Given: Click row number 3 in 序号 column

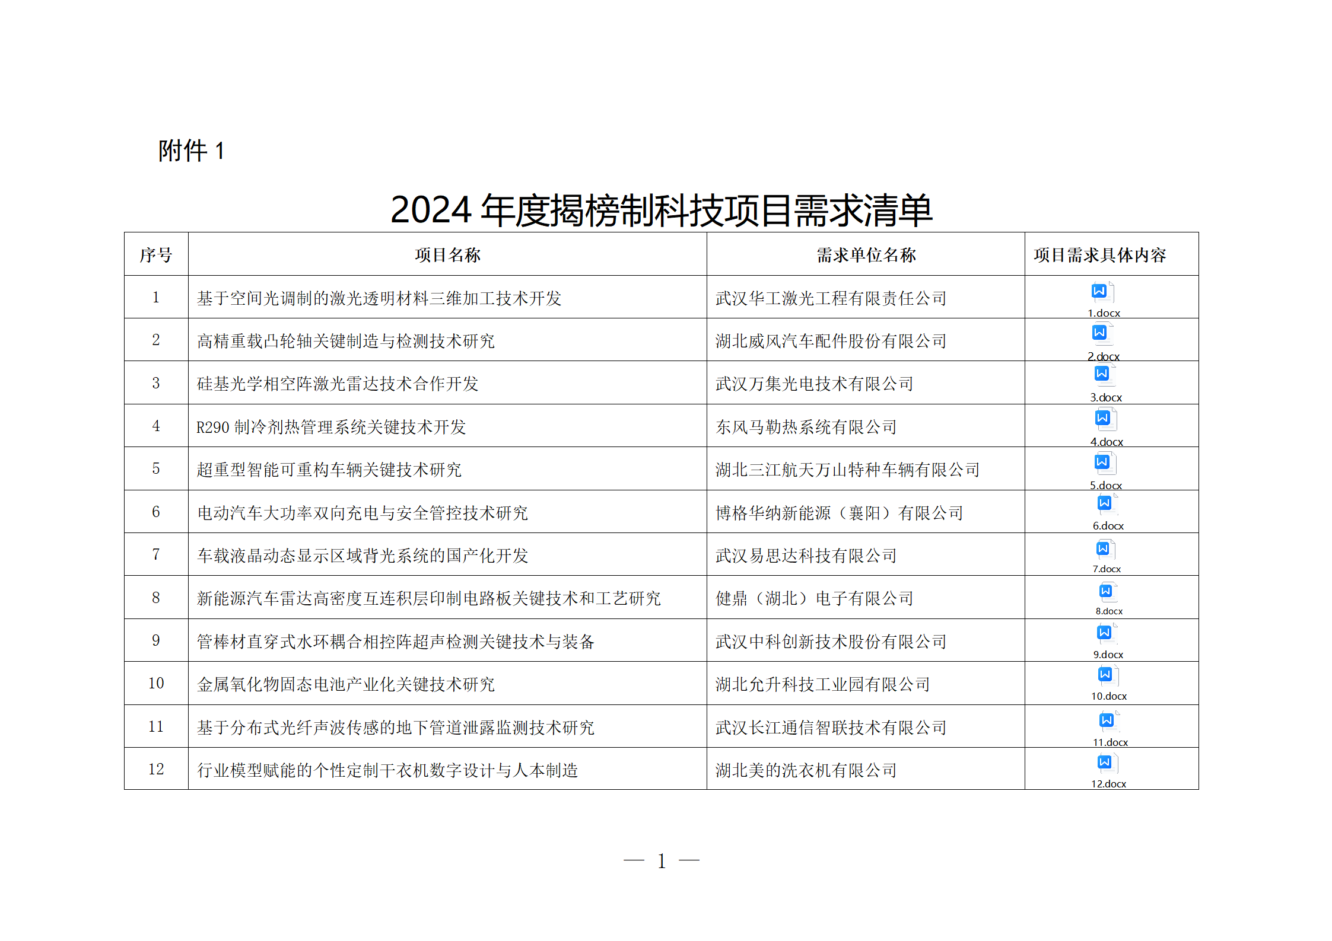Looking at the screenshot, I should (156, 383).
